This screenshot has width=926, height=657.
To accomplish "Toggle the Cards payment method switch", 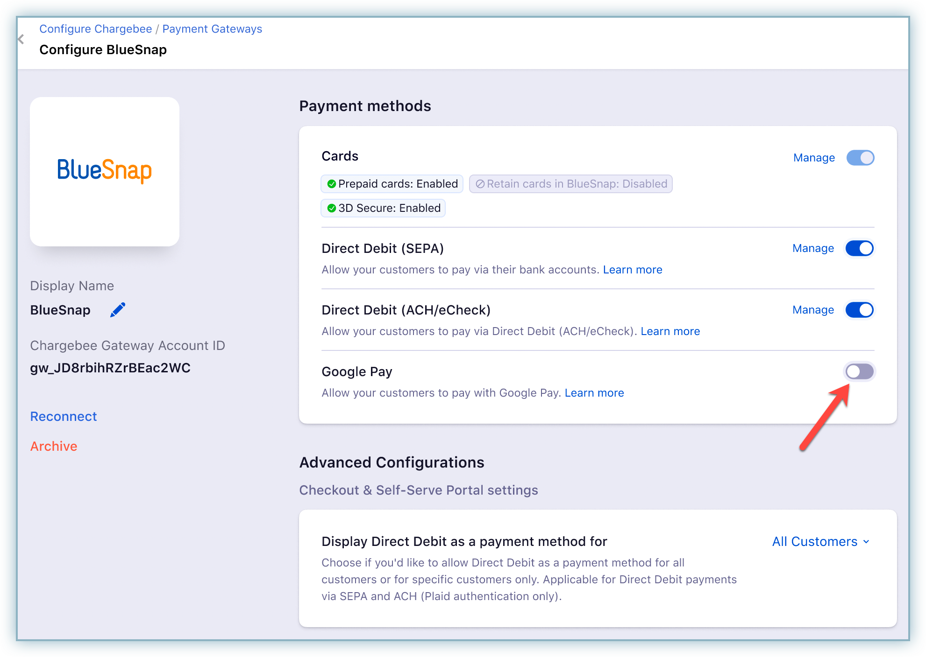I will click(860, 158).
